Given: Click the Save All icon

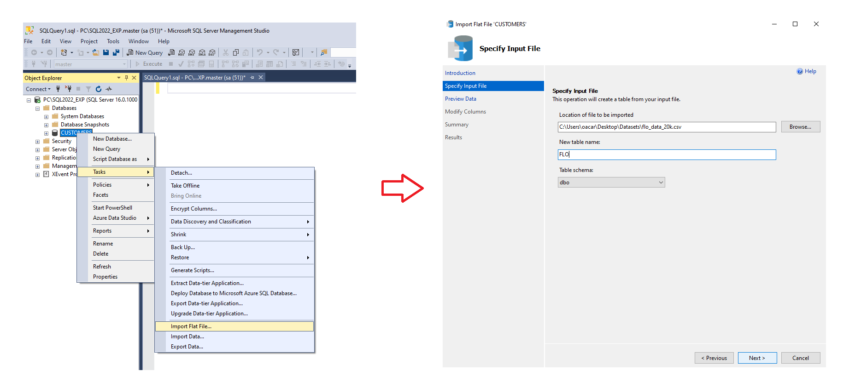Looking at the screenshot, I should tap(116, 52).
